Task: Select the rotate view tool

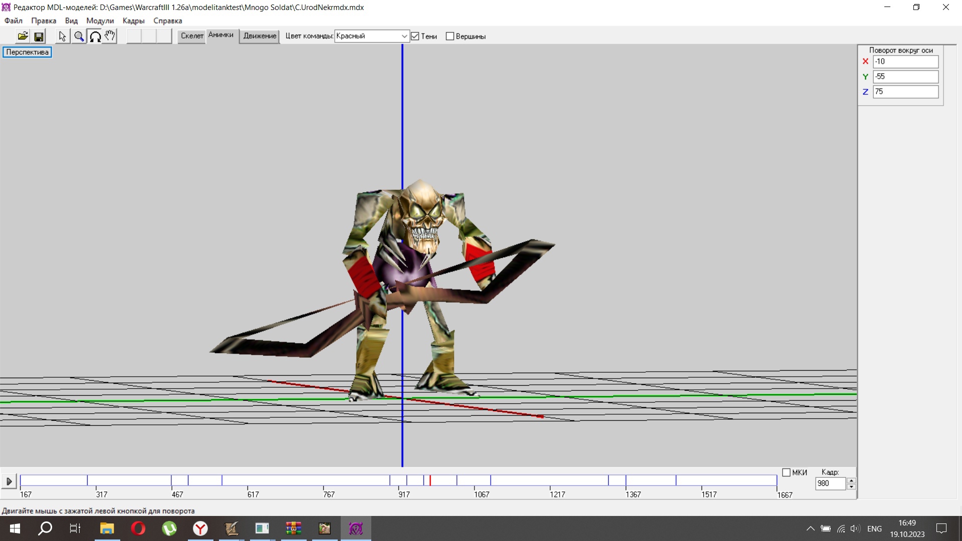Action: [x=95, y=36]
